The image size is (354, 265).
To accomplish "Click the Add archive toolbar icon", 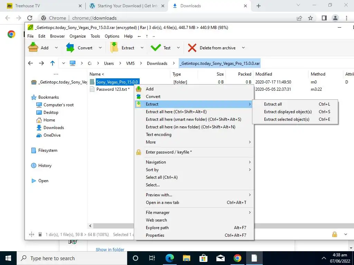I will [33, 48].
